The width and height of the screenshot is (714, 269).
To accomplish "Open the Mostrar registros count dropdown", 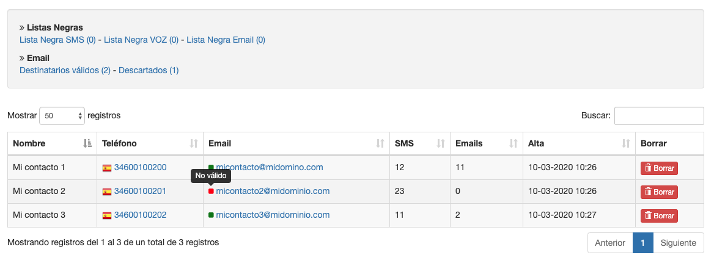I will pyautogui.click(x=62, y=115).
